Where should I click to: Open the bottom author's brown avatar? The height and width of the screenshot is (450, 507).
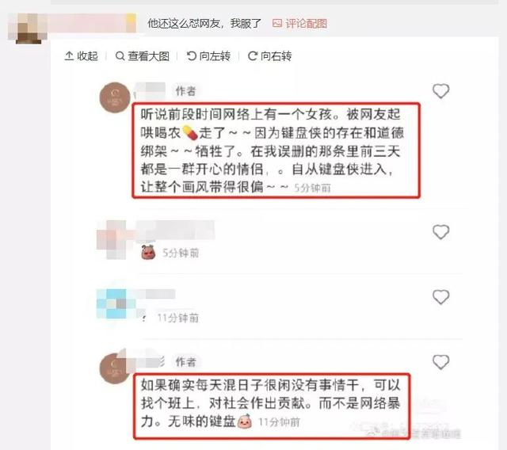(115, 368)
